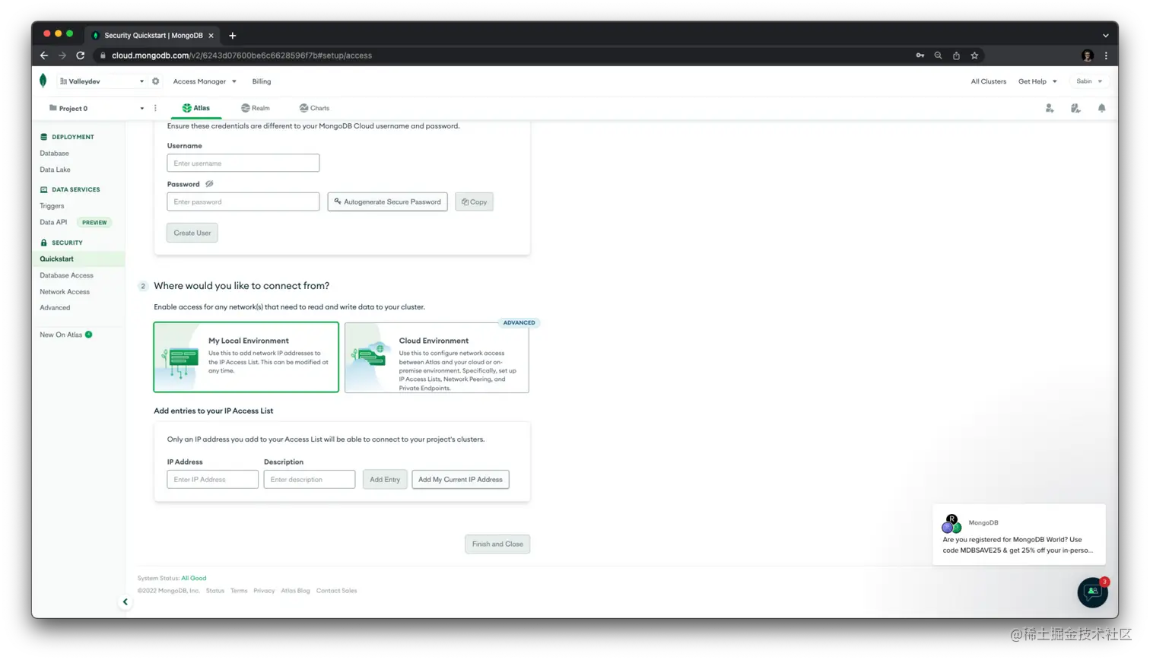Click the invite user icon
1150x660 pixels.
point(1050,108)
